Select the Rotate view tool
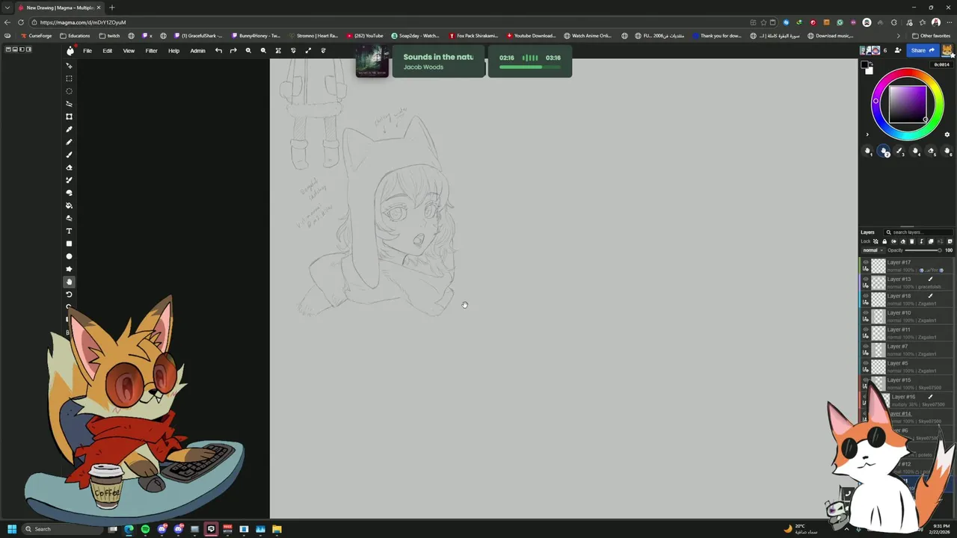Image resolution: width=957 pixels, height=538 pixels. (x=69, y=294)
